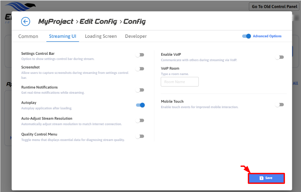Turn on Quality Control Menu toggle
This screenshot has height=192, width=301.
(x=140, y=136)
